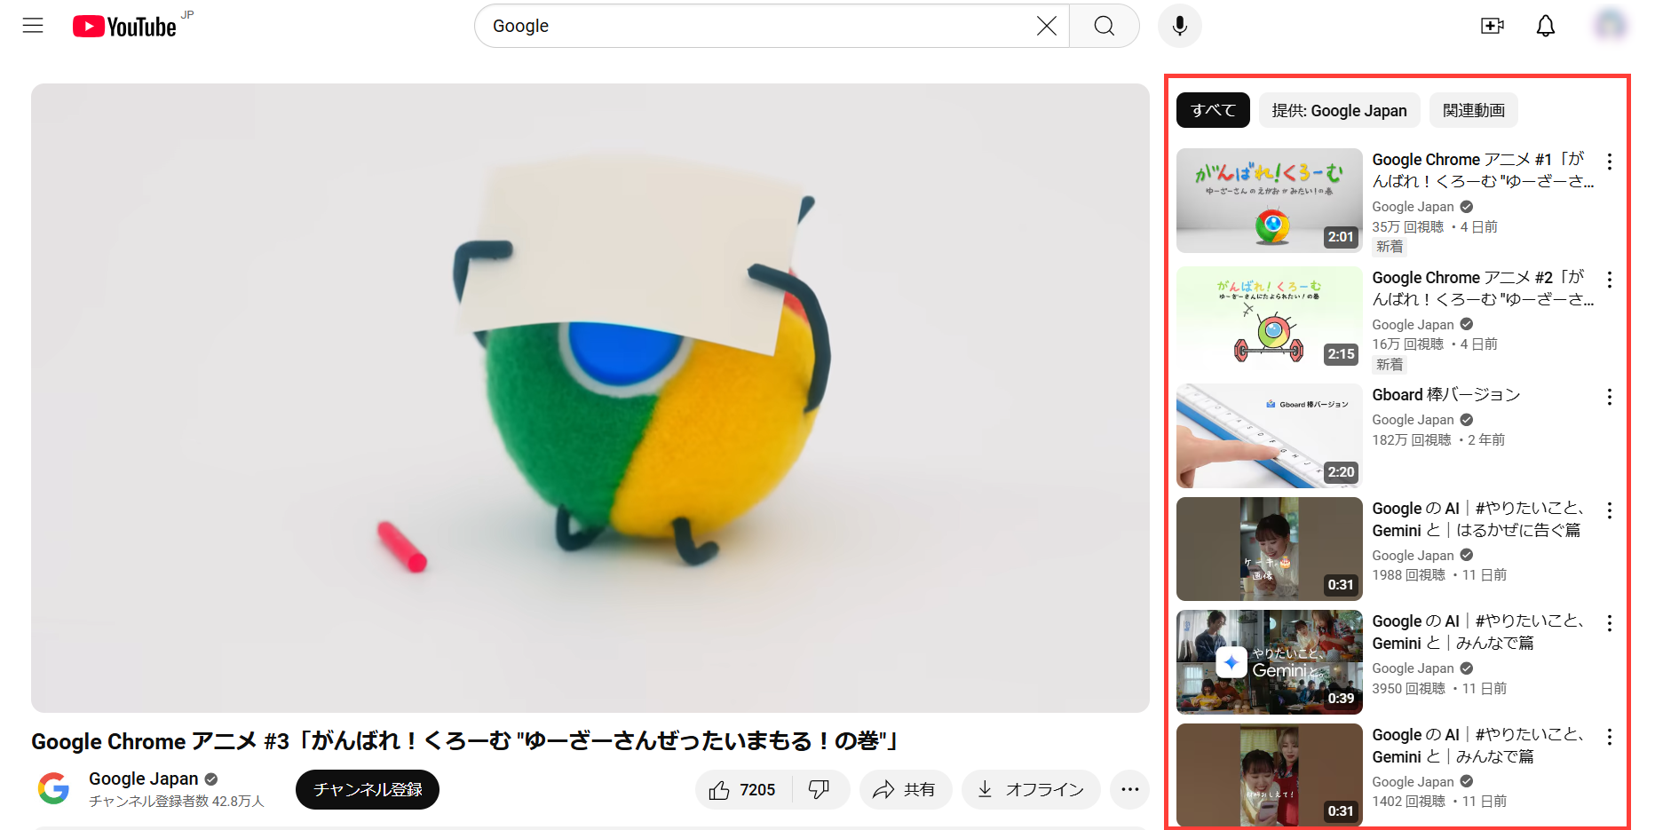Click the 共有 share button
Viewport: 1655px width, 830px height.
pos(905,789)
